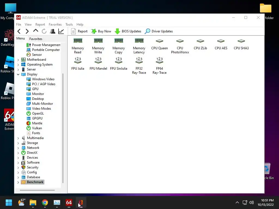Collapse the Display tree node
279x209 pixels.
(18, 75)
